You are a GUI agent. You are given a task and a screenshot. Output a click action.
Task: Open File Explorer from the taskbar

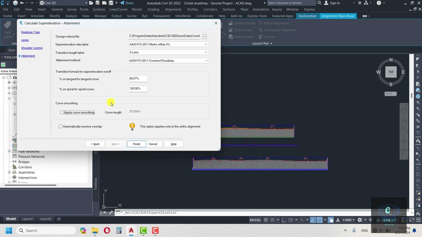[x=95, y=231]
